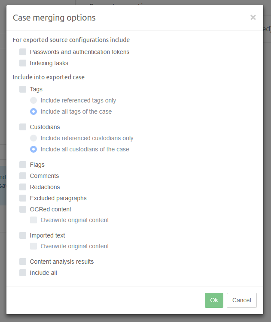Pick Include all custodians of the case
Image resolution: width=271 pixels, height=322 pixels.
[33, 149]
